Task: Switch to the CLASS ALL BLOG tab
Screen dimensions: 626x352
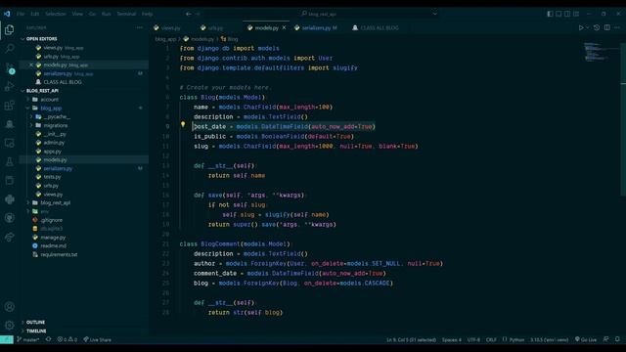Action: (380, 28)
